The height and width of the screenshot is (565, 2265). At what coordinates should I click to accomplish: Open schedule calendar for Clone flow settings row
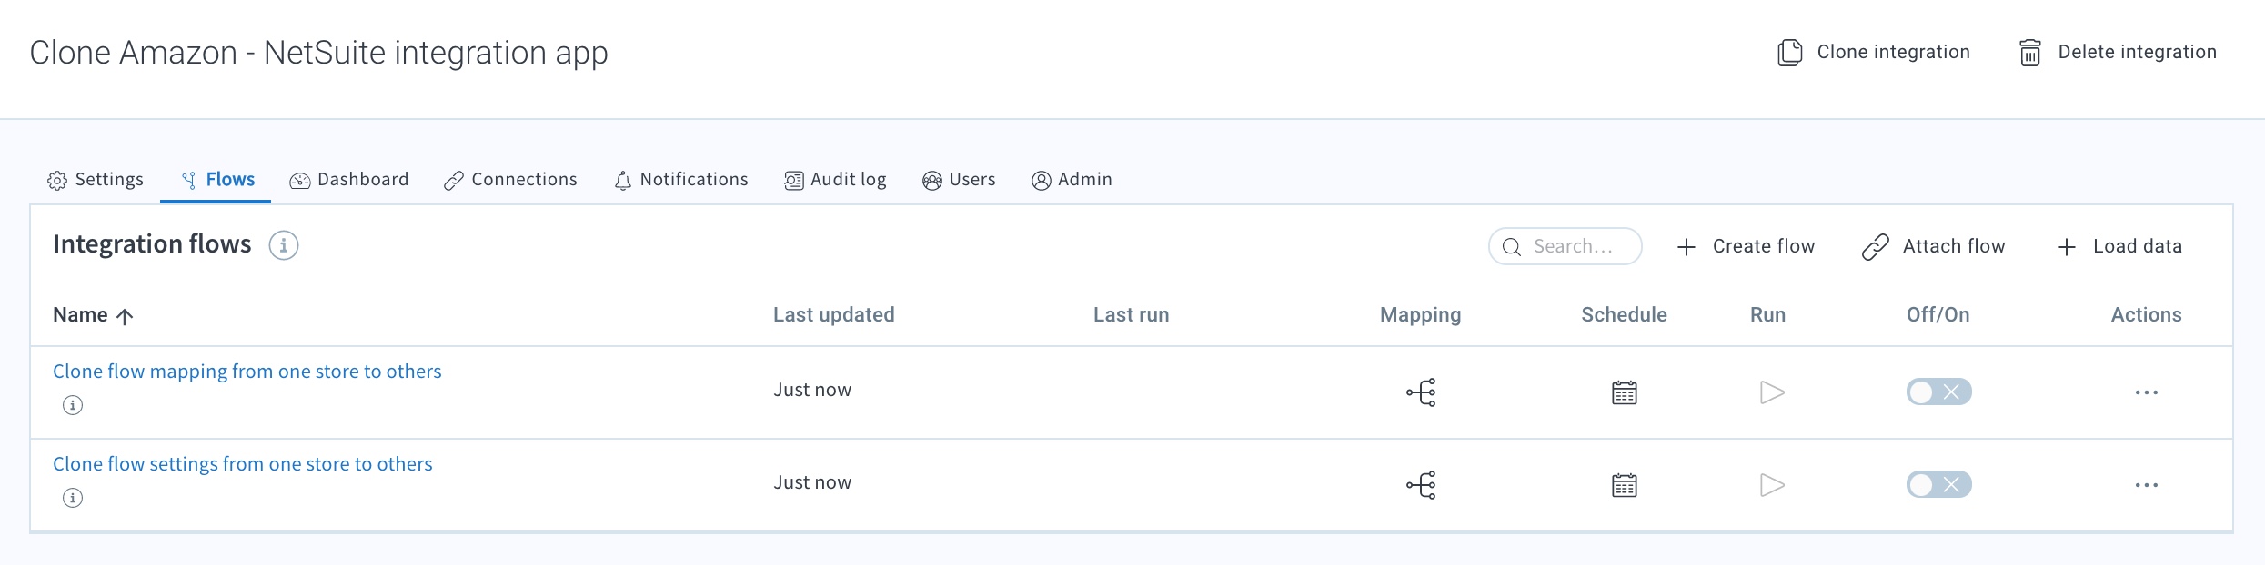(x=1625, y=485)
